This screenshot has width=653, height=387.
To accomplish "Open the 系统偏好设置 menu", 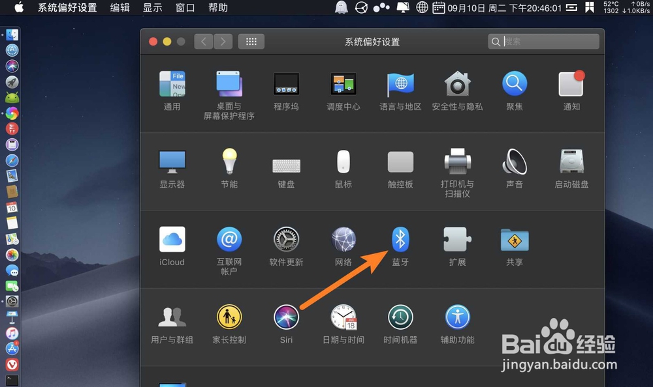I will [x=67, y=7].
